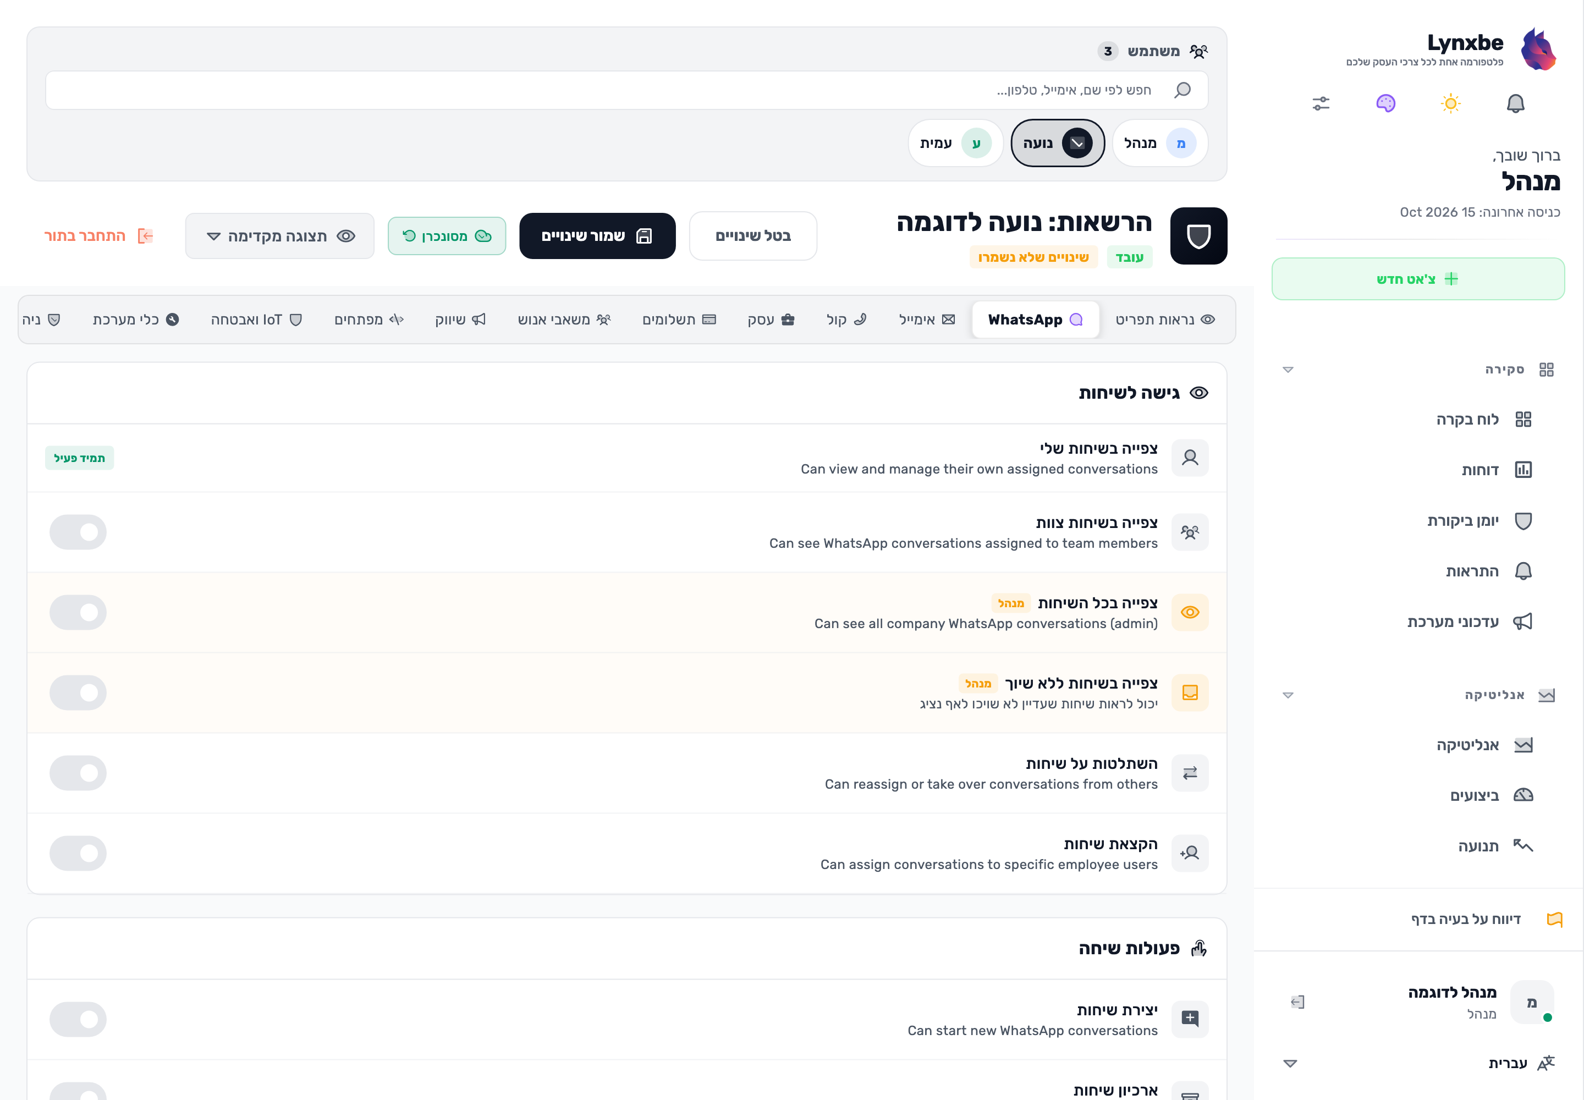This screenshot has height=1100, width=1584.
Task: Click the שמור שינויים save button
Action: [597, 236]
